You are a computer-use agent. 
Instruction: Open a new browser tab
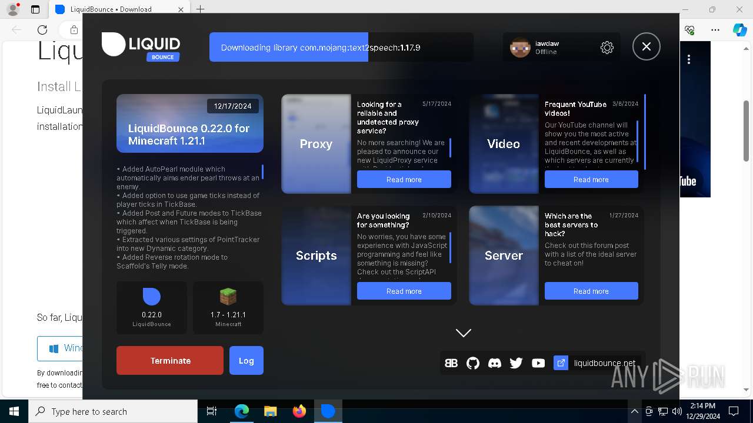coord(201,9)
